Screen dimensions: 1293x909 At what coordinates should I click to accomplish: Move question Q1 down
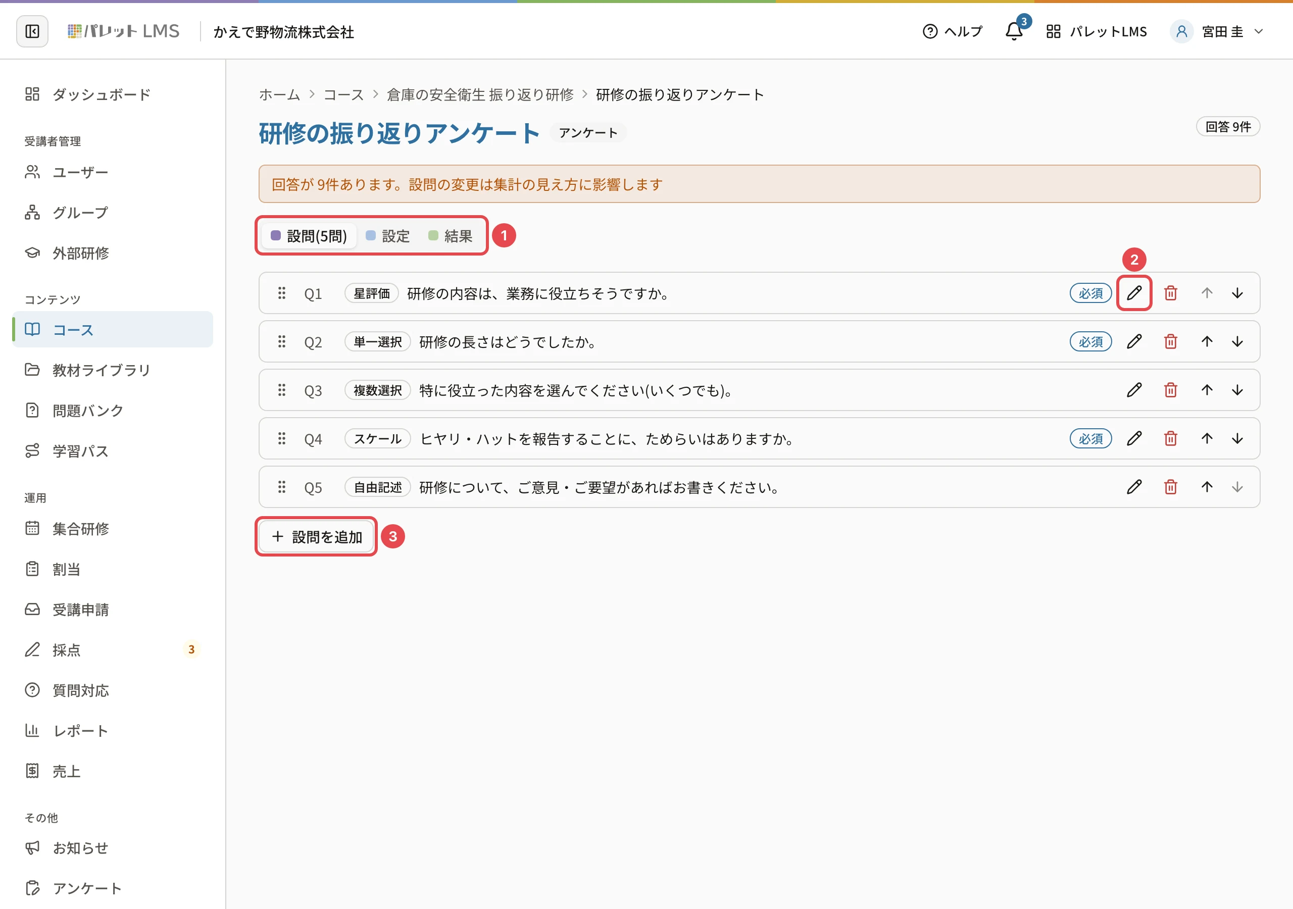pos(1237,293)
